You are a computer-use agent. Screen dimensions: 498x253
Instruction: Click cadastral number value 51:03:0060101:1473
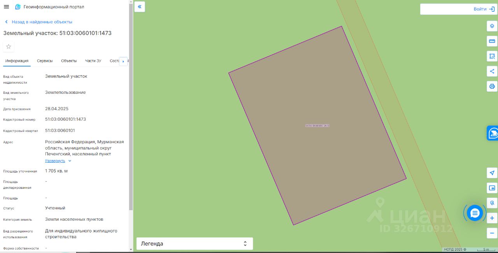coord(65,119)
